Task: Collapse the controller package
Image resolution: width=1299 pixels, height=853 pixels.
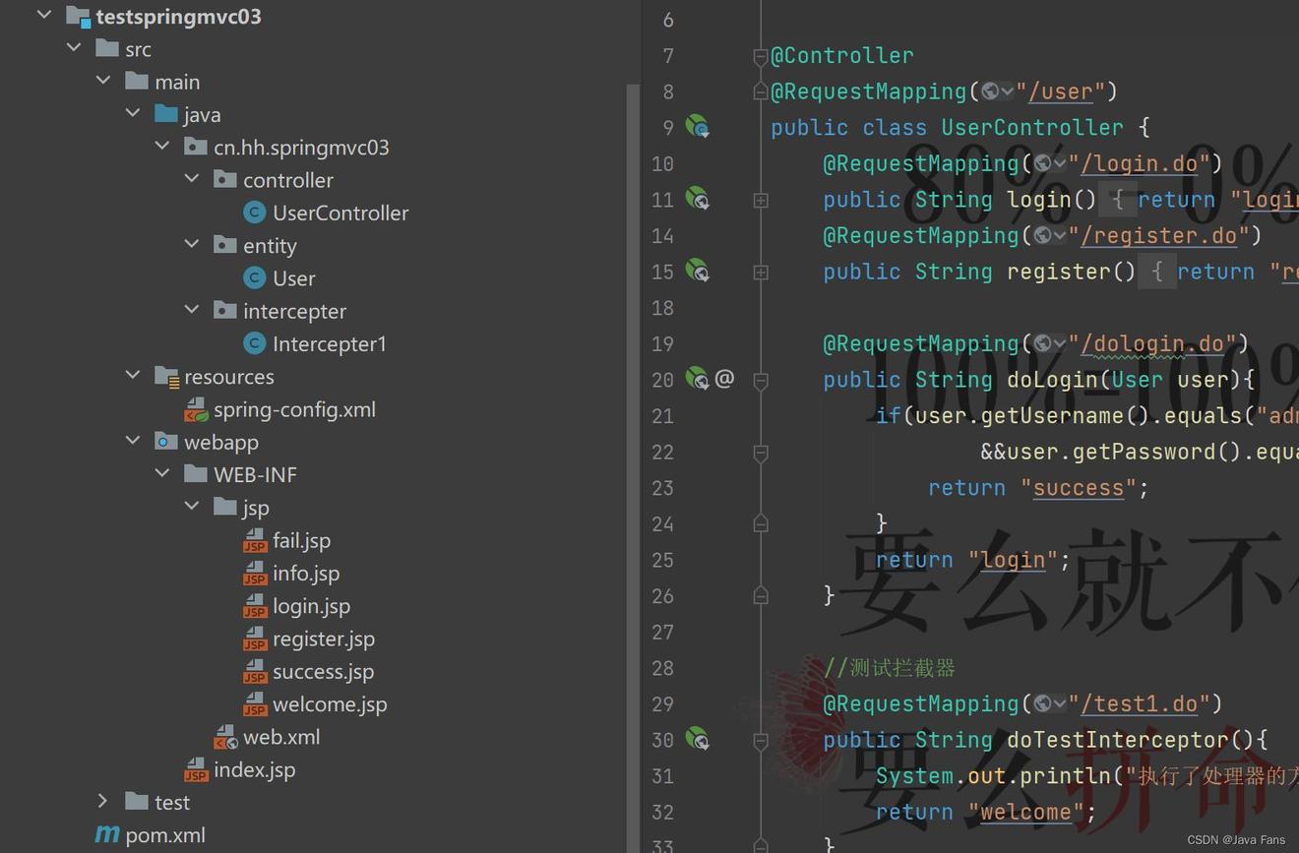Action: point(192,180)
